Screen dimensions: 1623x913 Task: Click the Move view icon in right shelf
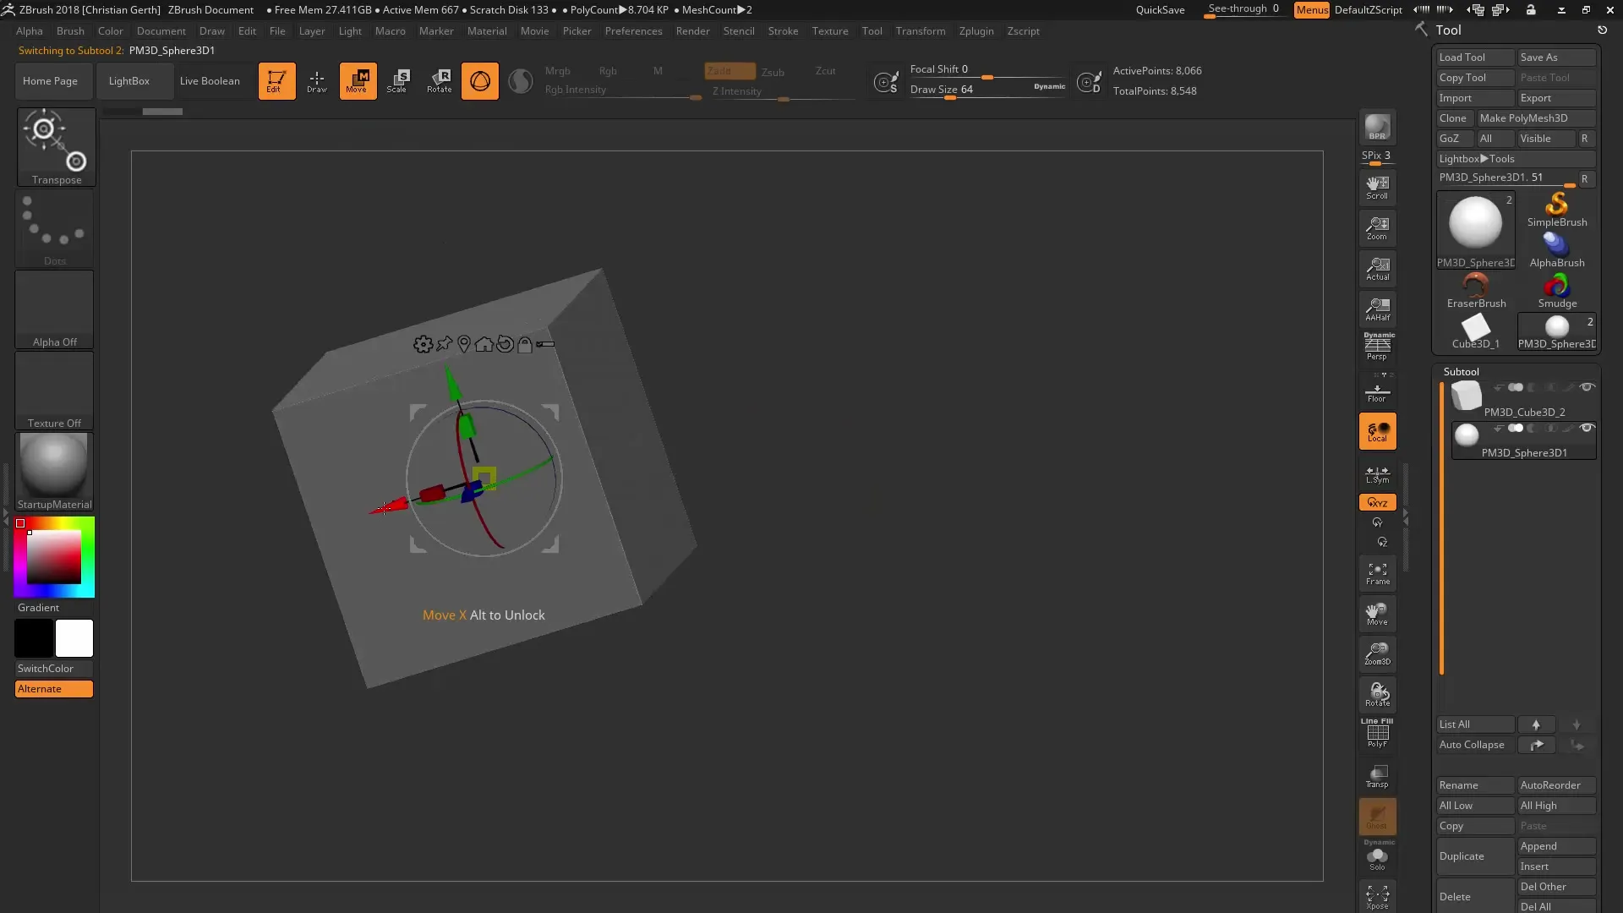point(1377,614)
